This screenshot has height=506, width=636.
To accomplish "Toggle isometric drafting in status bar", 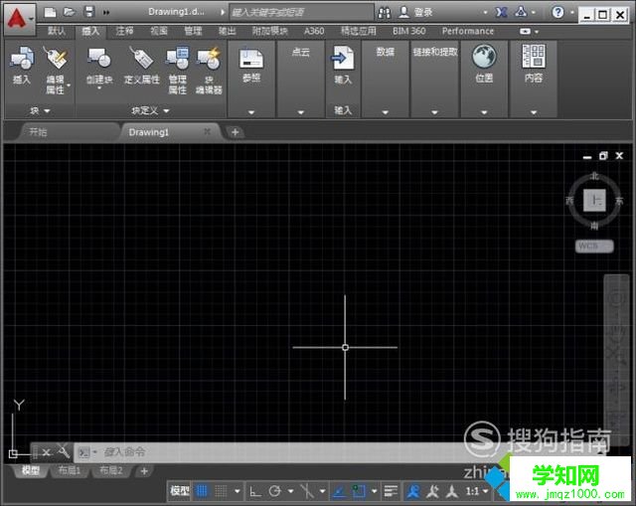I will pos(307,491).
